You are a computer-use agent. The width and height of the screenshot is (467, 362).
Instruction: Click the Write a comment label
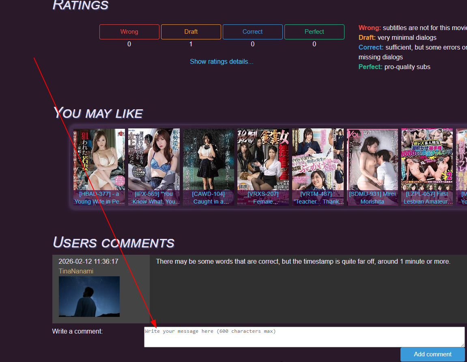pyautogui.click(x=77, y=331)
